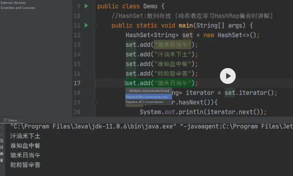The width and height of the screenshot is (293, 176).
Task: Close the Demo run tab
Action: [x=20, y=121]
